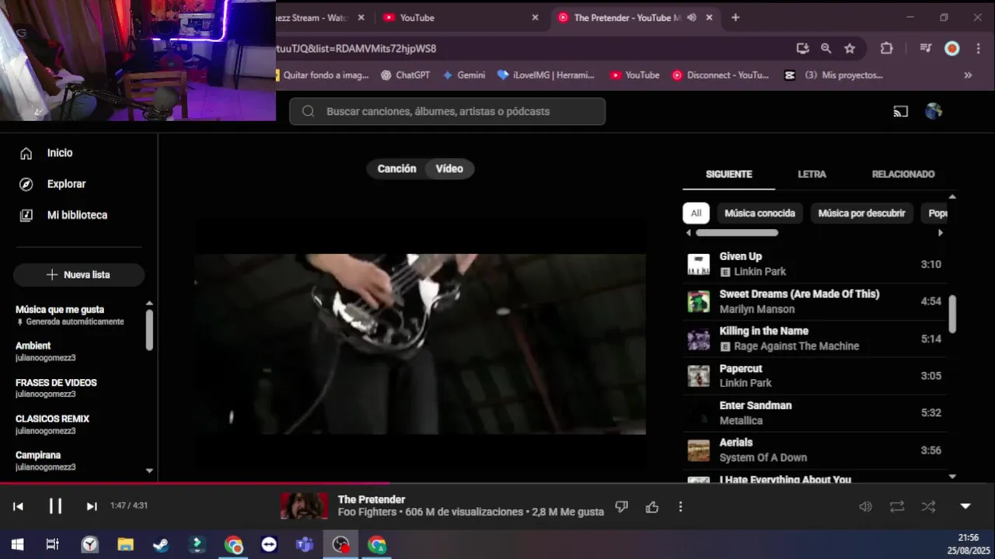
Task: Mute The Pretender tab audio icon
Action: click(691, 17)
